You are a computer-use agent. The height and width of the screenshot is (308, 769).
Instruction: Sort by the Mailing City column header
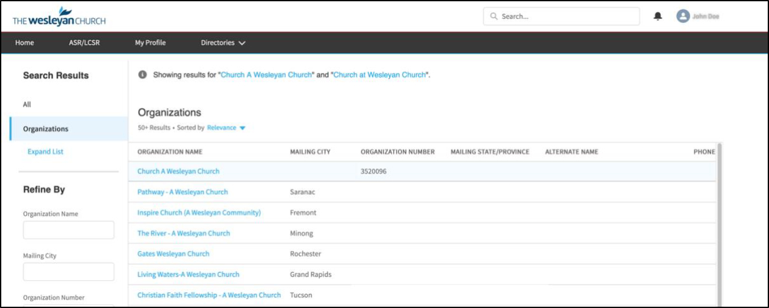tap(310, 152)
